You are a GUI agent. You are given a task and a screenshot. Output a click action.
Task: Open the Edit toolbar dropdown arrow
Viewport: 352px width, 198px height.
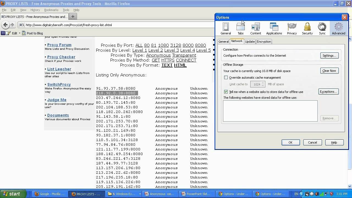(x=20, y=33)
